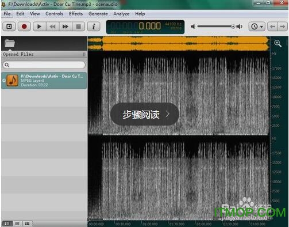Click the lower channel spectrogram

click(179, 179)
